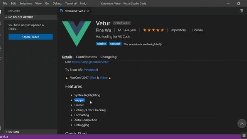The height and width of the screenshot is (139, 247).
Task: Click the Pine Wu publisher name
Action: (103, 30)
